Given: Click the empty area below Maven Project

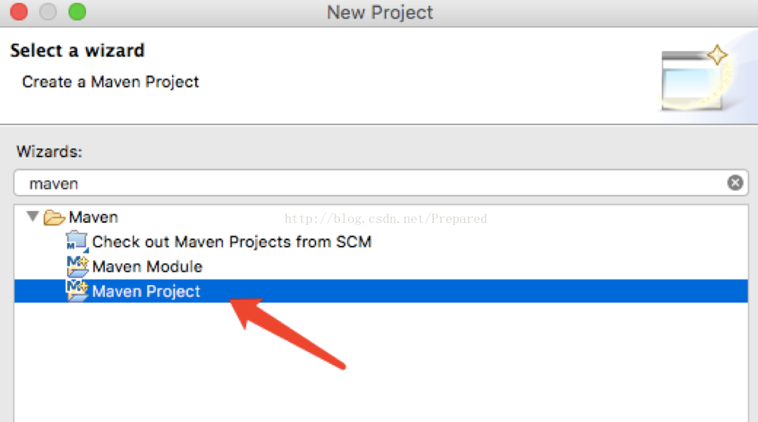Looking at the screenshot, I should click(x=381, y=362).
